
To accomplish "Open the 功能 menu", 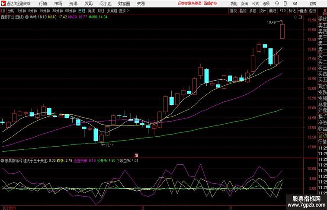I will [234, 3].
